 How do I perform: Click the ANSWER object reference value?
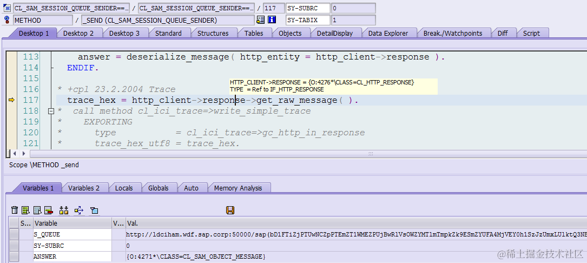(x=196, y=257)
